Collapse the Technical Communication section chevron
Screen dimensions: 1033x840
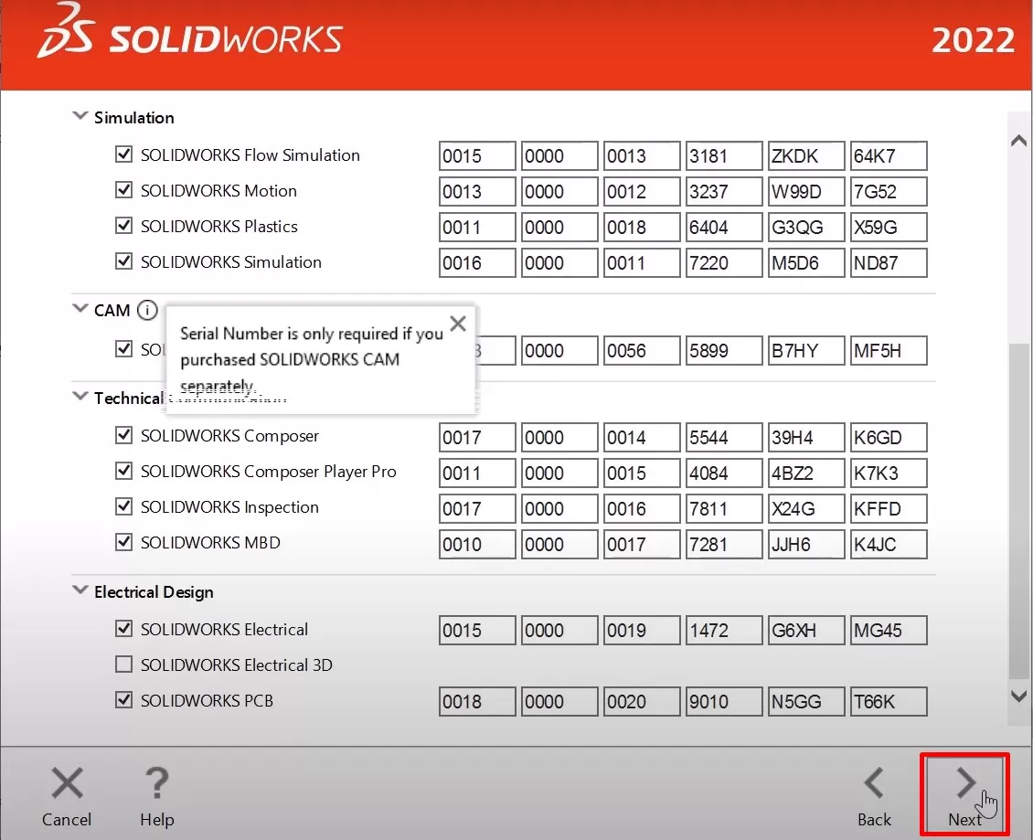click(80, 398)
